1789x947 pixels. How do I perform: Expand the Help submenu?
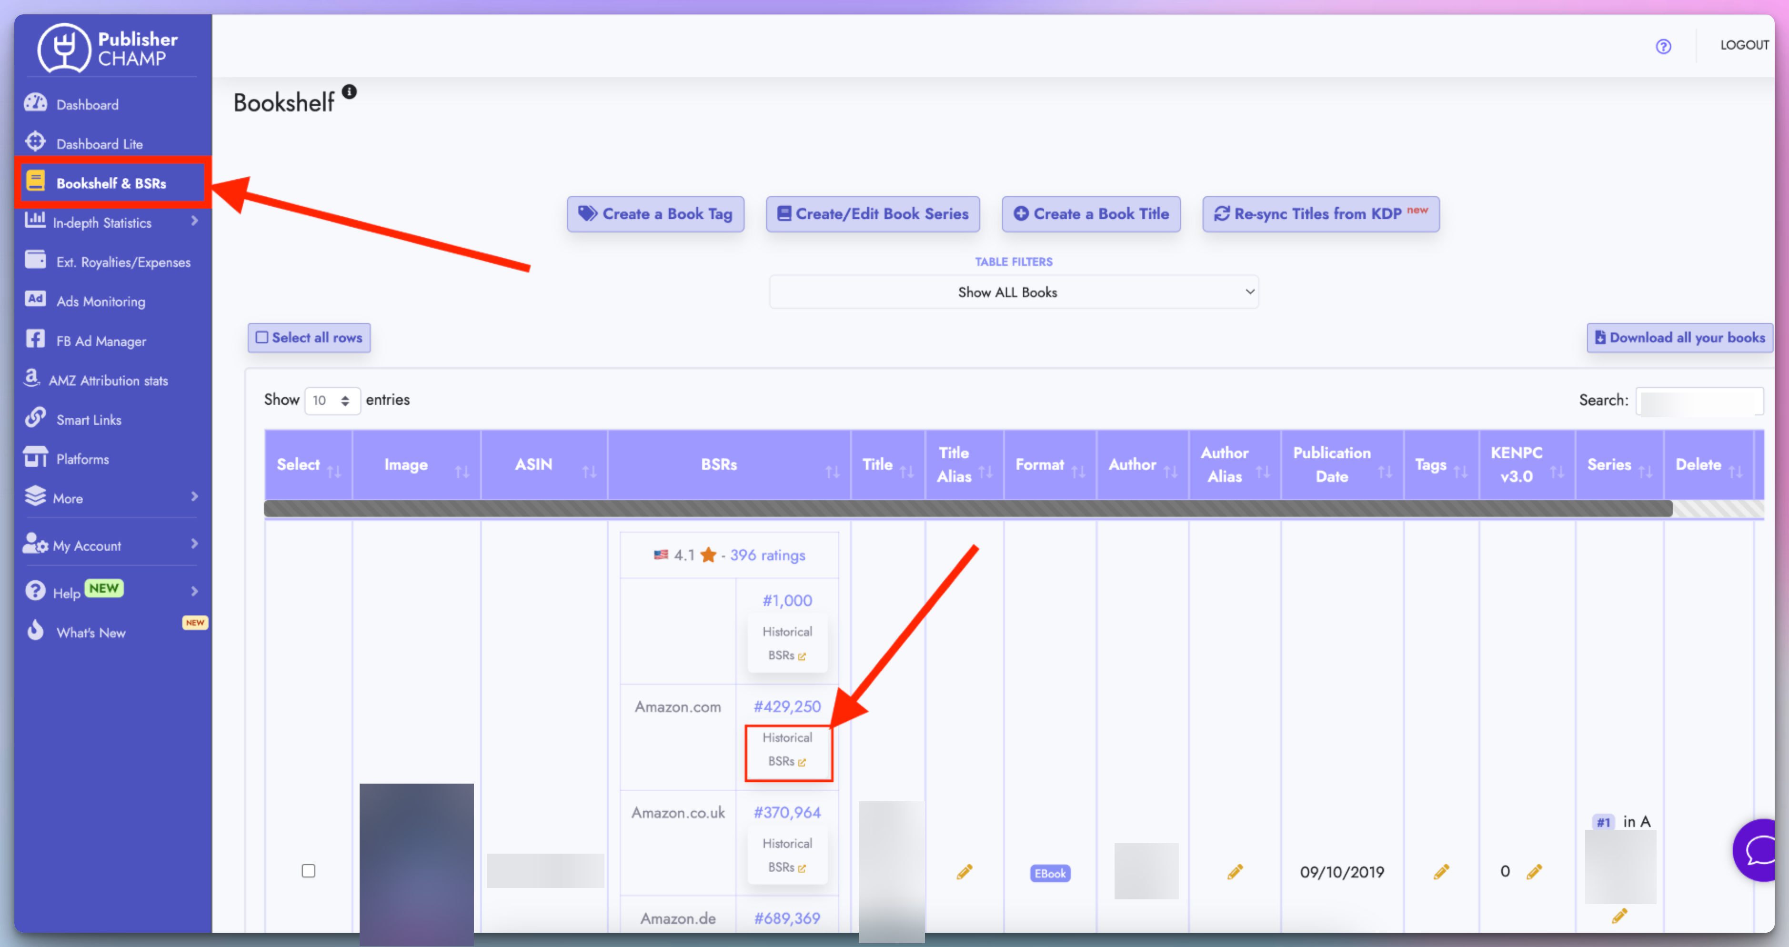pyautogui.click(x=111, y=592)
